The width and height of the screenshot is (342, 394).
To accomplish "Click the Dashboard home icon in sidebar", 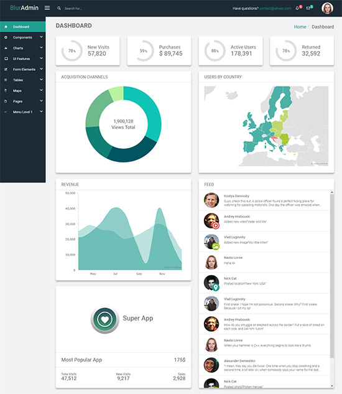I will click(6, 27).
